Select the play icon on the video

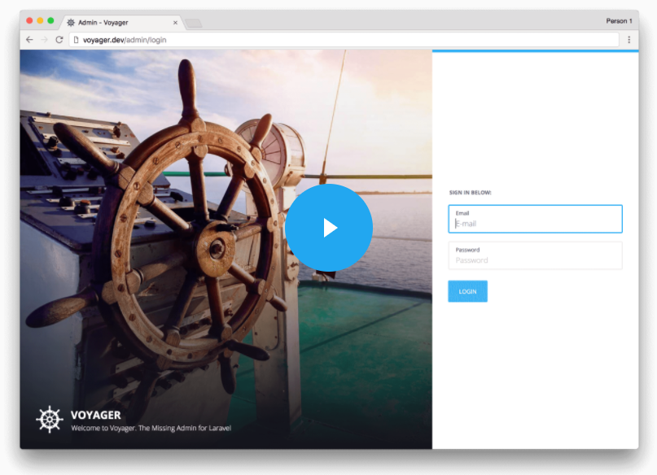[x=331, y=228]
